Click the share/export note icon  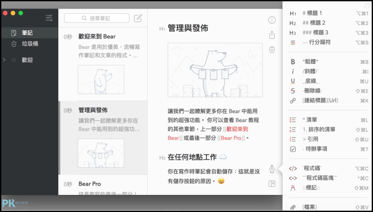pyautogui.click(x=272, y=35)
